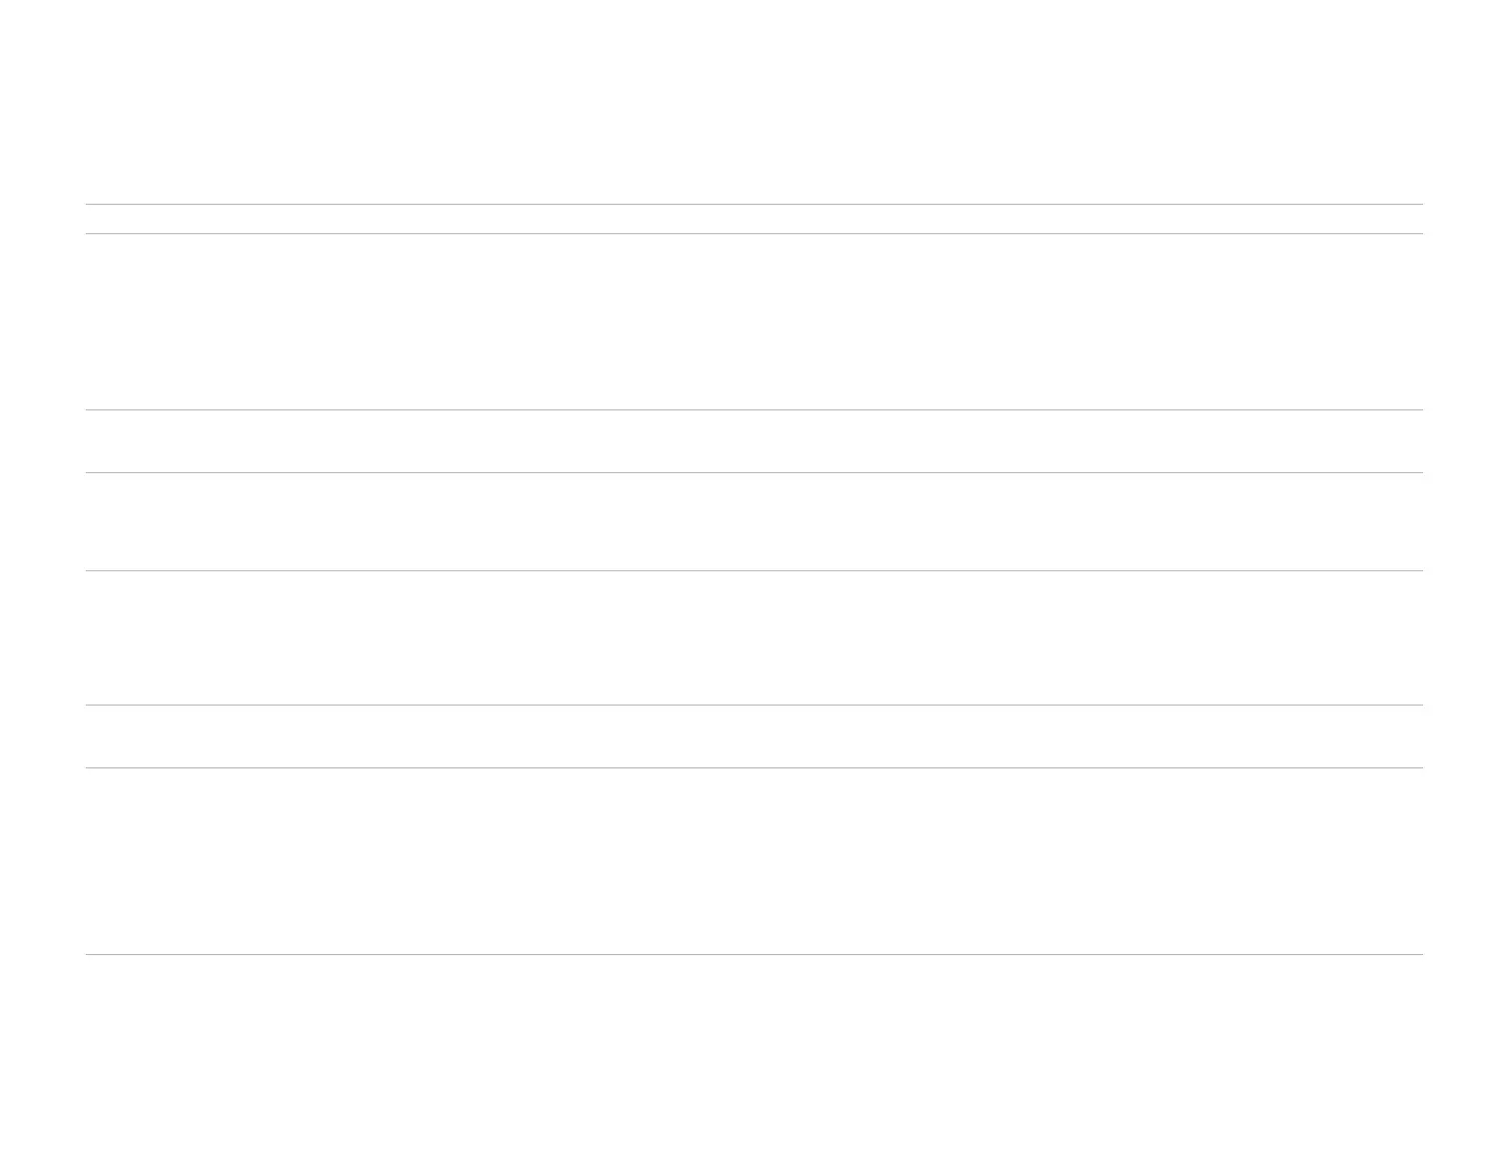
Task: Click the divider line under the fourth row
Action: [753, 705]
